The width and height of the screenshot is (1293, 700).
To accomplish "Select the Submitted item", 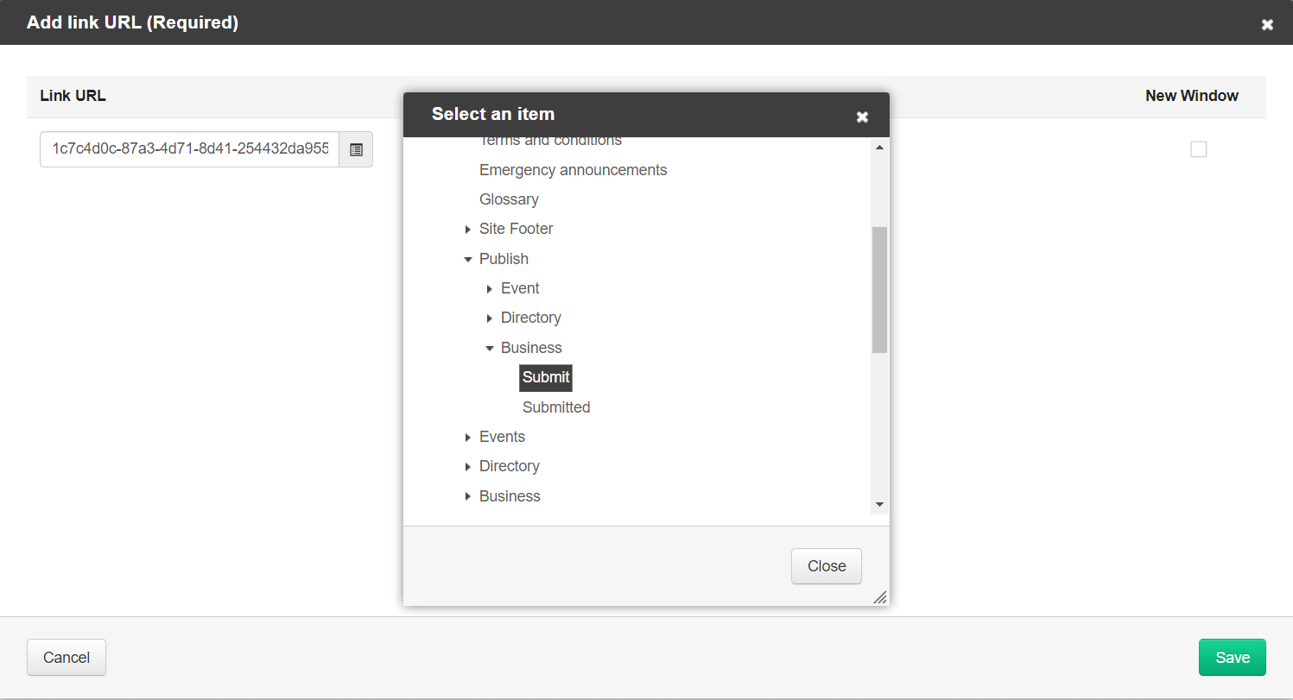I will [555, 407].
